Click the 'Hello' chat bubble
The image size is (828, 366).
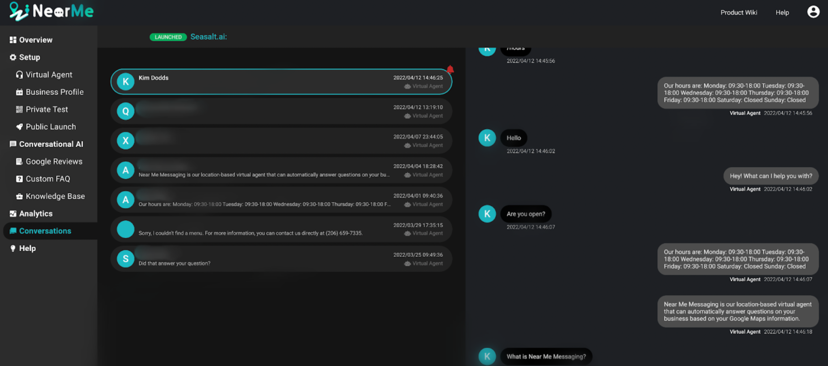(514, 138)
